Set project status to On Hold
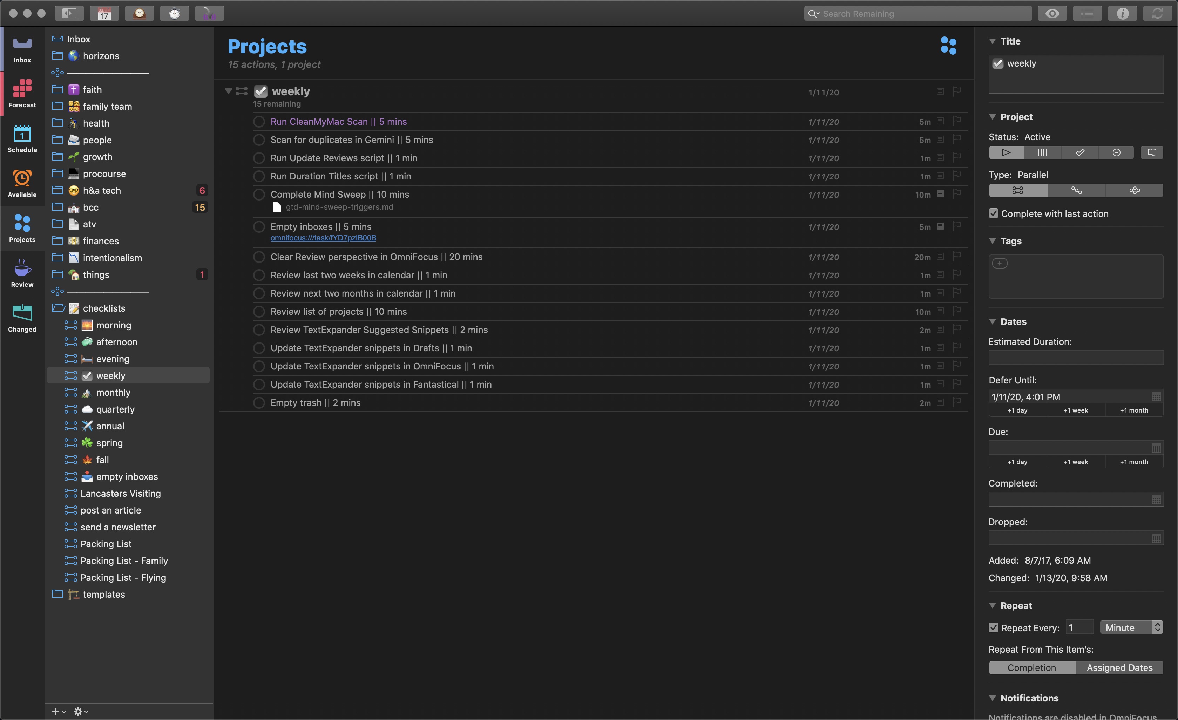This screenshot has width=1178, height=720. click(x=1042, y=152)
